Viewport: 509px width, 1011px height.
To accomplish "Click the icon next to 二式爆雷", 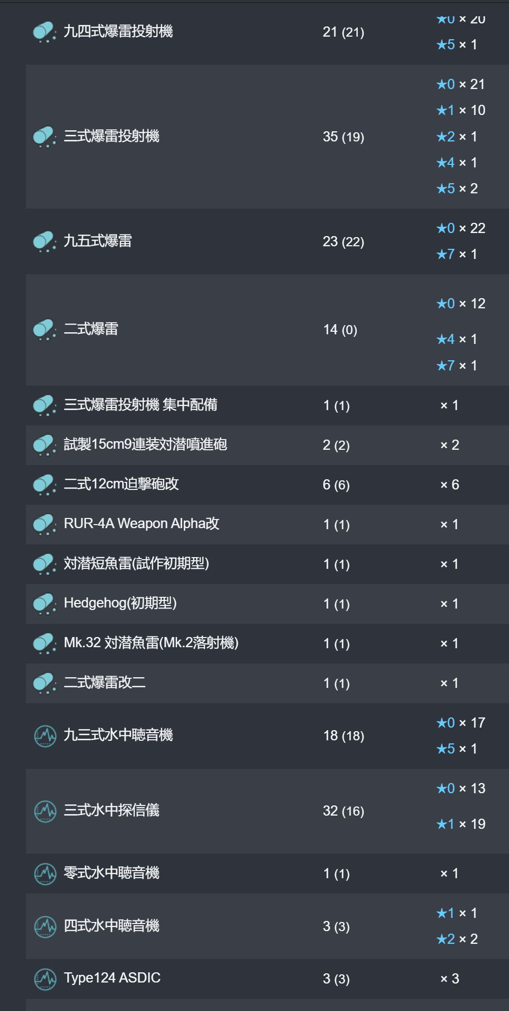I will (x=45, y=330).
